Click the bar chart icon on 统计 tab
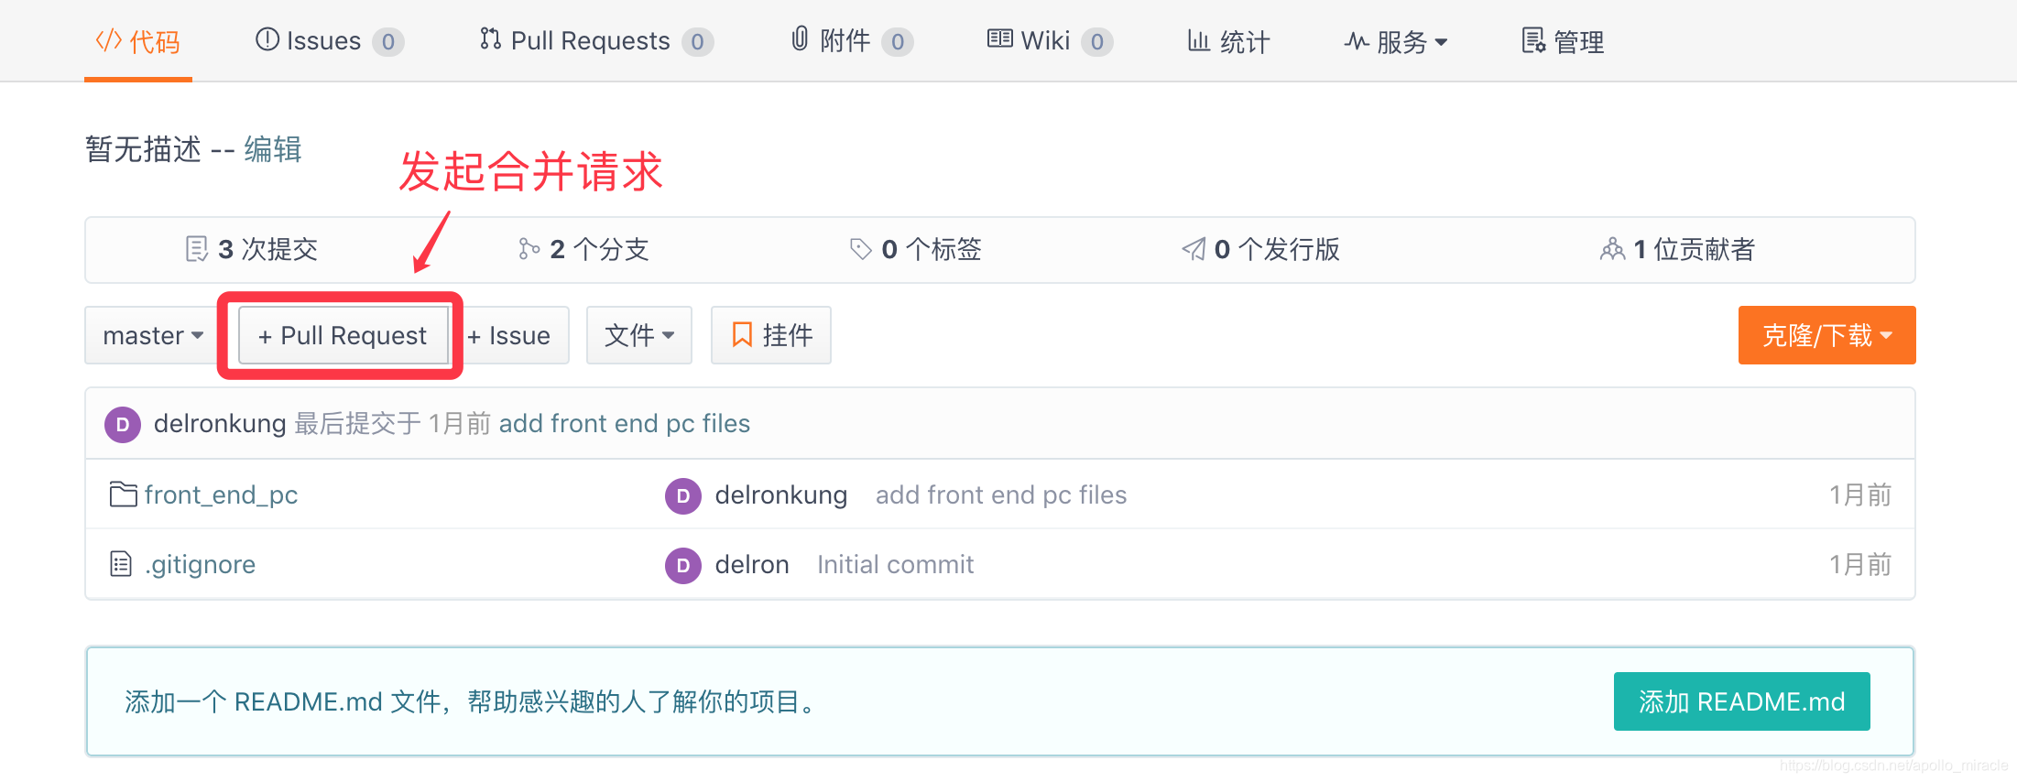Screen dimensions: 2017x782 pyautogui.click(x=1199, y=40)
